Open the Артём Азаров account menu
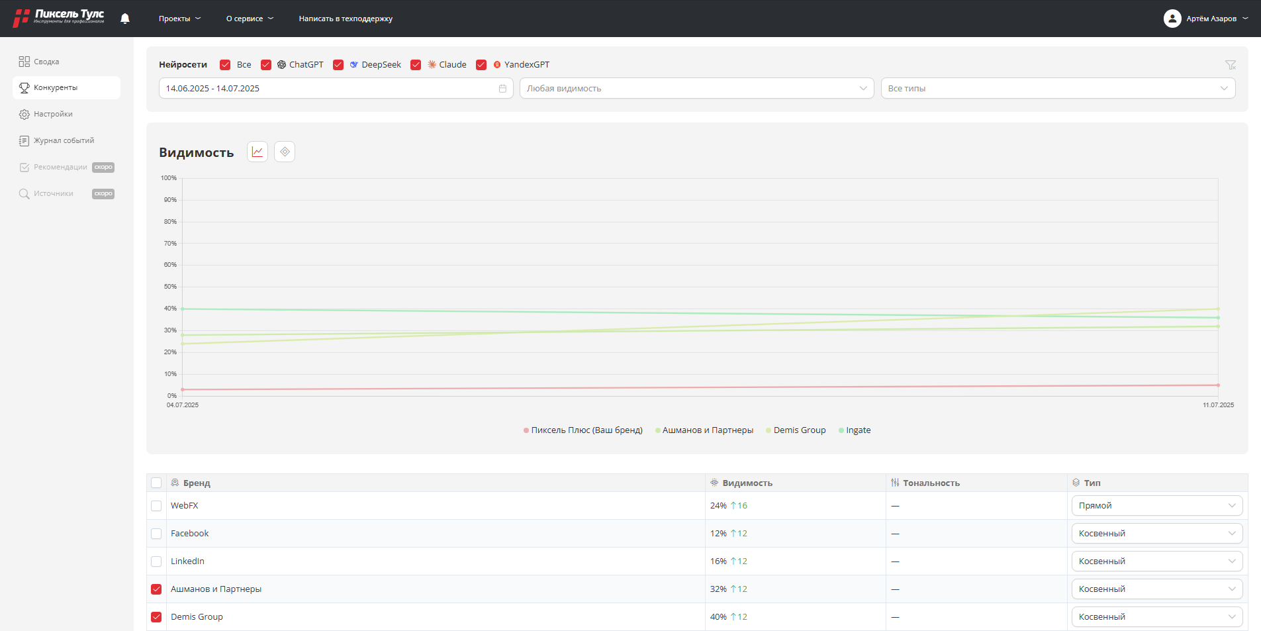Viewport: 1261px width, 631px height. pyautogui.click(x=1206, y=19)
